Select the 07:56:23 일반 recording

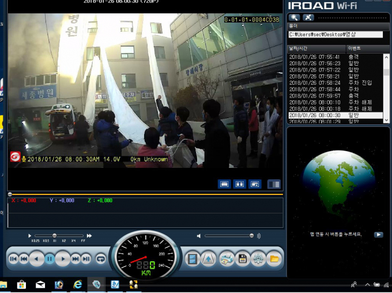pyautogui.click(x=336, y=63)
